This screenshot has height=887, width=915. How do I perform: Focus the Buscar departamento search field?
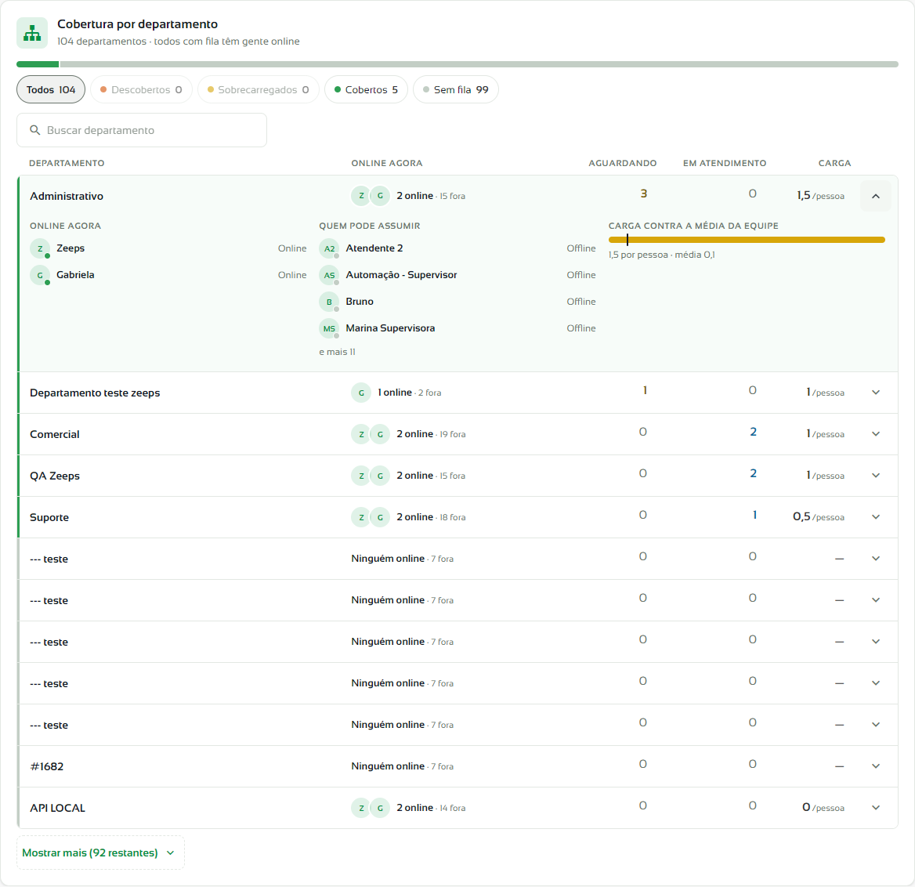[x=142, y=130]
